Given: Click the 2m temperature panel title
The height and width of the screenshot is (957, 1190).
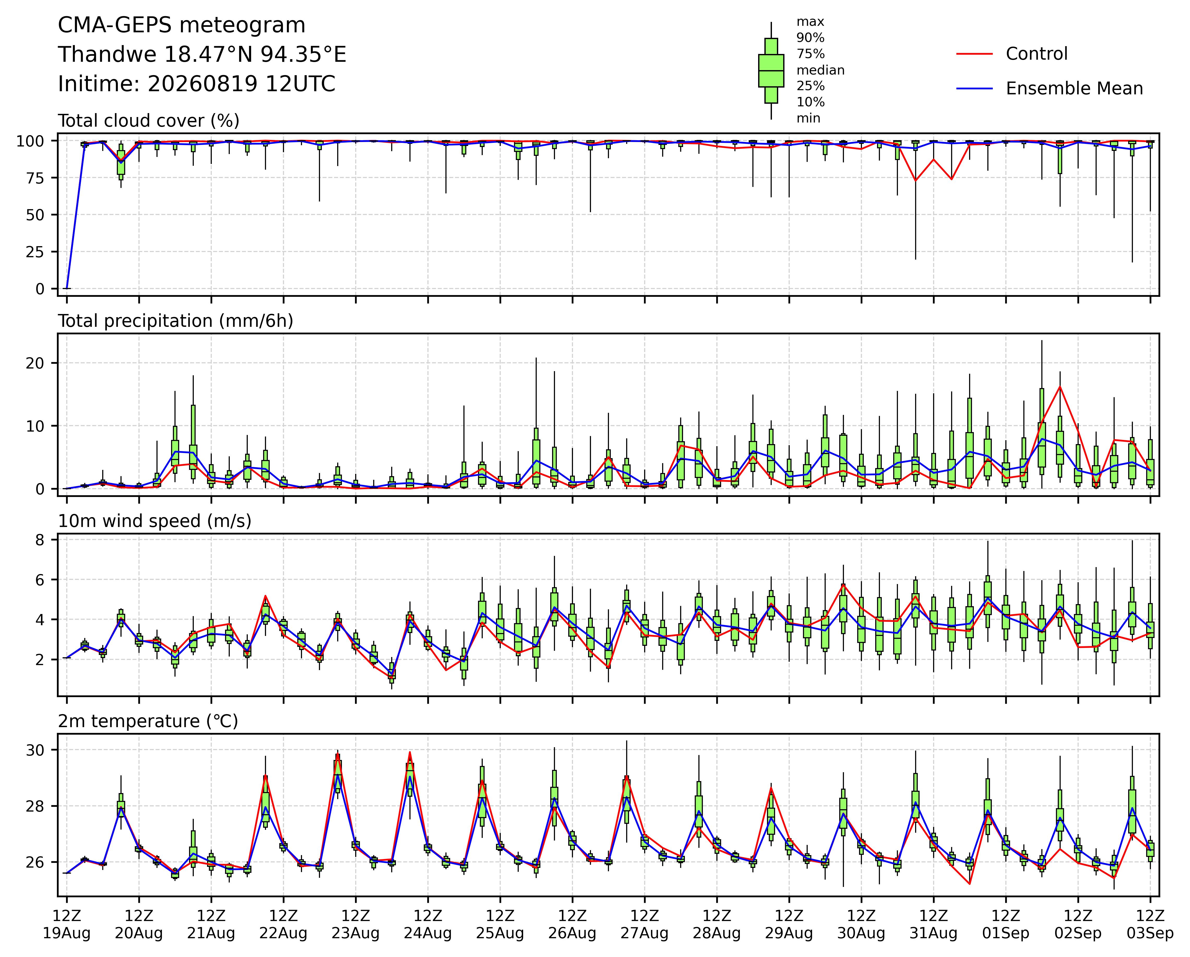Looking at the screenshot, I should [x=148, y=721].
